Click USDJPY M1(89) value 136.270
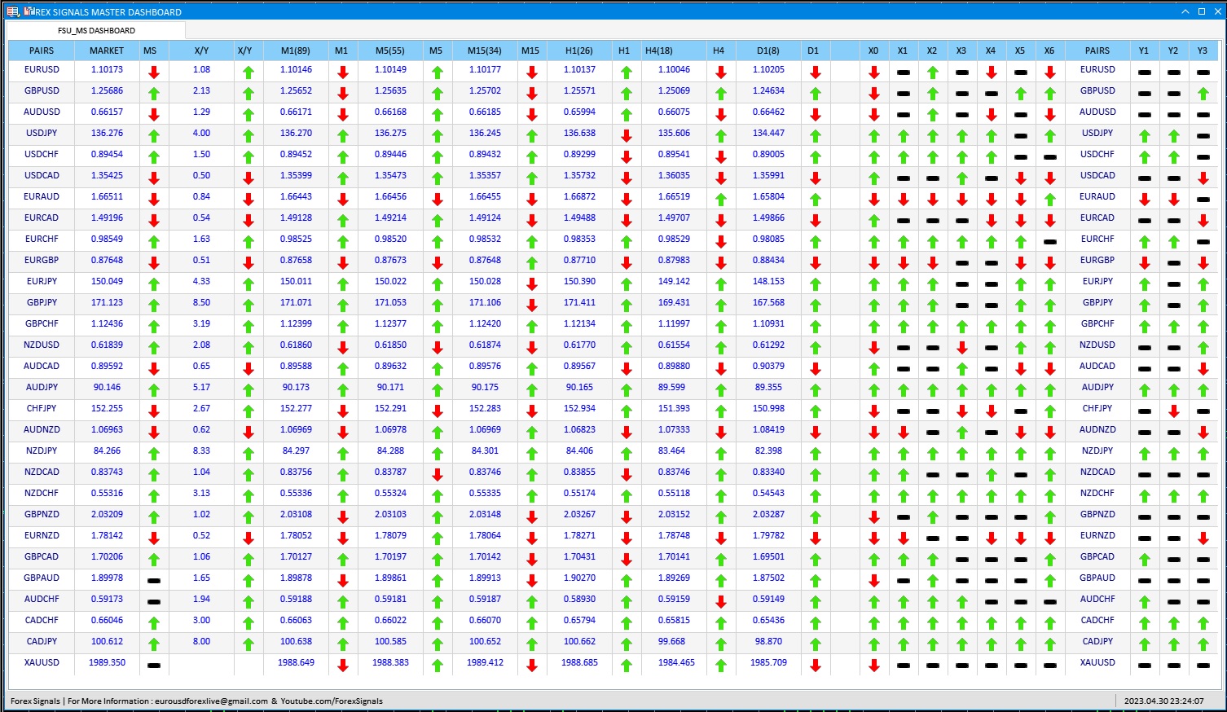 (296, 134)
